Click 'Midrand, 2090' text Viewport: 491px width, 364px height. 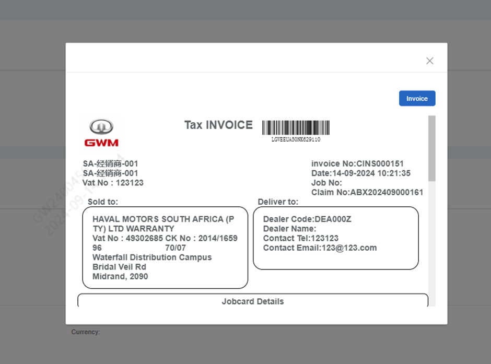(120, 276)
